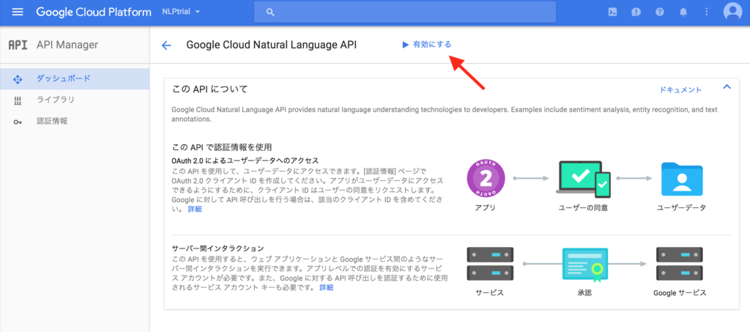The width and height of the screenshot is (750, 332).
Task: Click the ユーザーの同意 devices icon
Action: click(x=584, y=179)
